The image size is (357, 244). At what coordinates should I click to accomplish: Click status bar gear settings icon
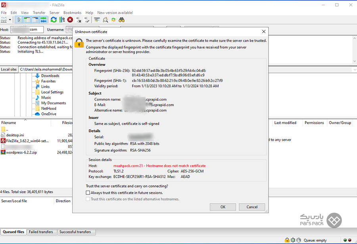pyautogui.click(x=293, y=240)
